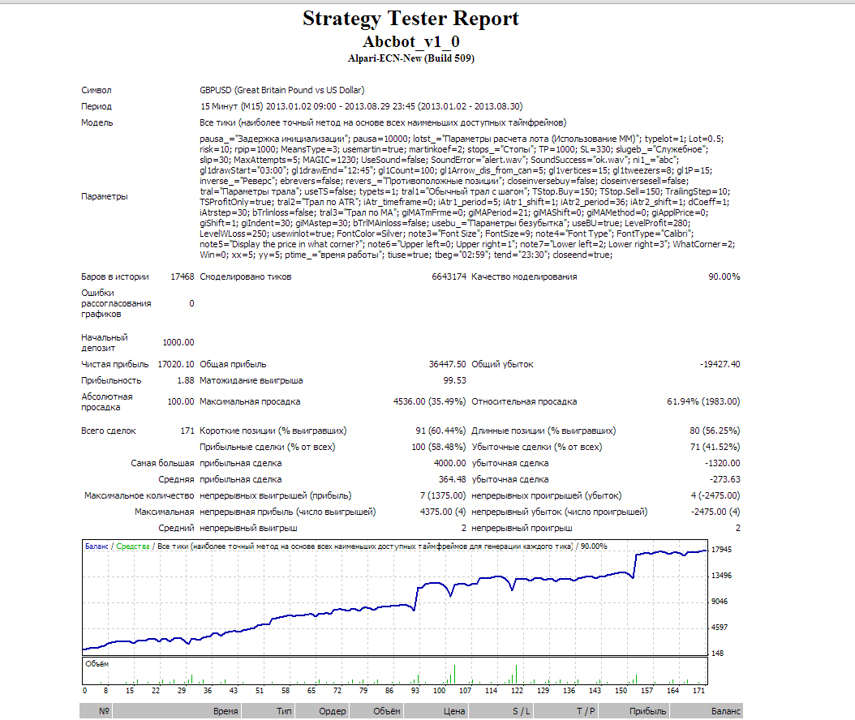Click the 17468 bars in history value
This screenshot has width=855, height=720.
pos(183,276)
